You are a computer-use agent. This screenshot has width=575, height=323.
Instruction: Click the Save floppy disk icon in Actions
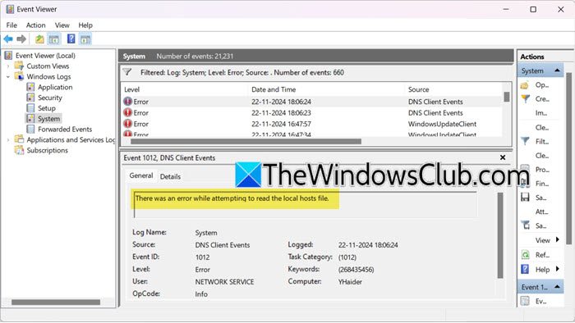click(525, 198)
